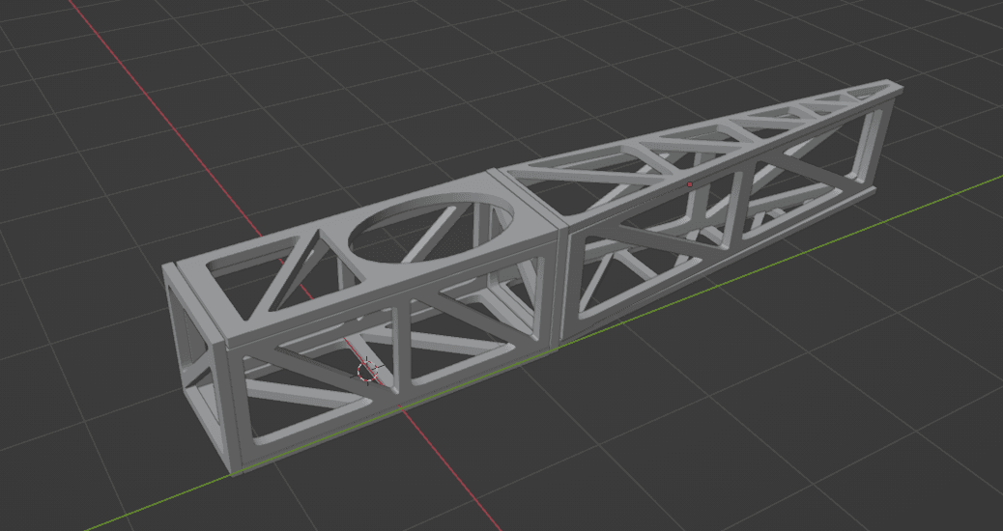
Task: Click the empty grid floor in the bottom-right corner
Action: [870, 454]
